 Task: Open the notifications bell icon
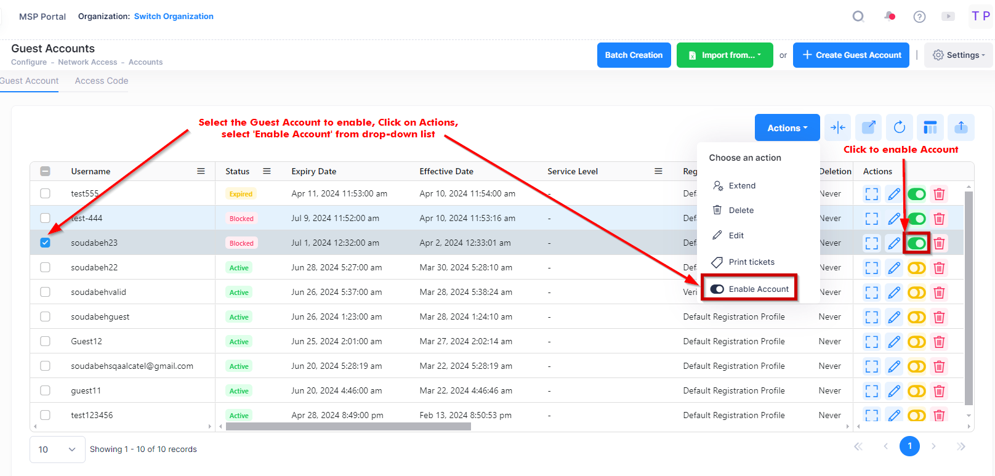890,17
